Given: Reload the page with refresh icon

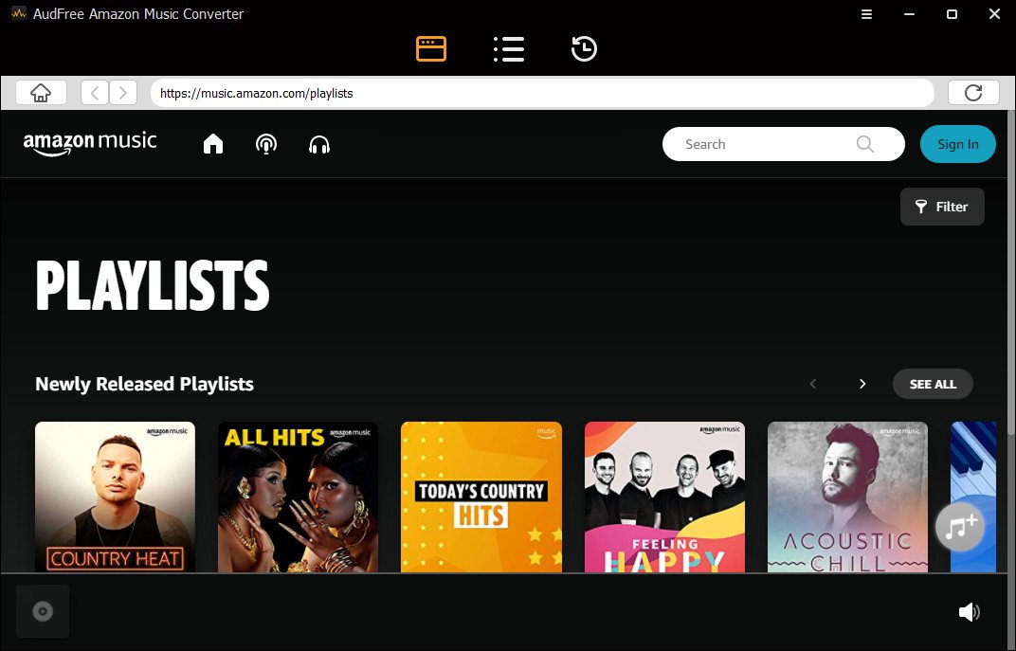Looking at the screenshot, I should (x=973, y=93).
